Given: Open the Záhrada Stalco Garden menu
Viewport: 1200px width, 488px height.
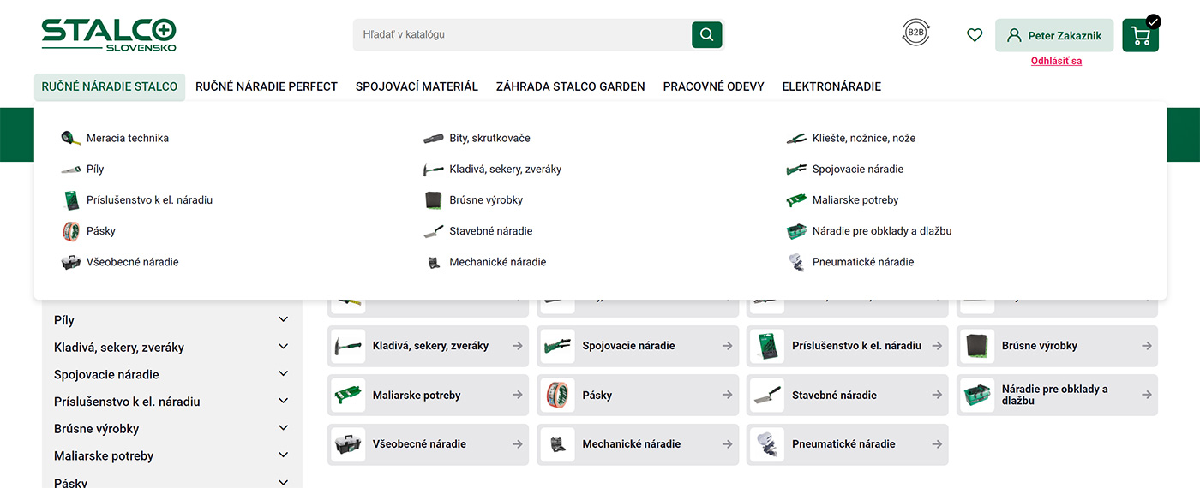Looking at the screenshot, I should tap(571, 86).
